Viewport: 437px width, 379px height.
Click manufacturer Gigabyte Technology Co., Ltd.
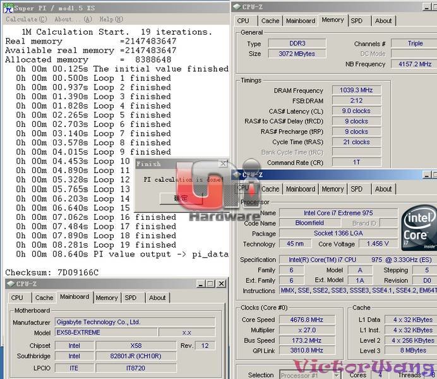[x=135, y=322]
